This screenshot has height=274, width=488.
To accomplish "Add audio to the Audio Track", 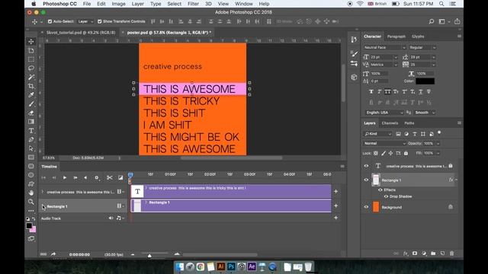I will tap(335, 218).
